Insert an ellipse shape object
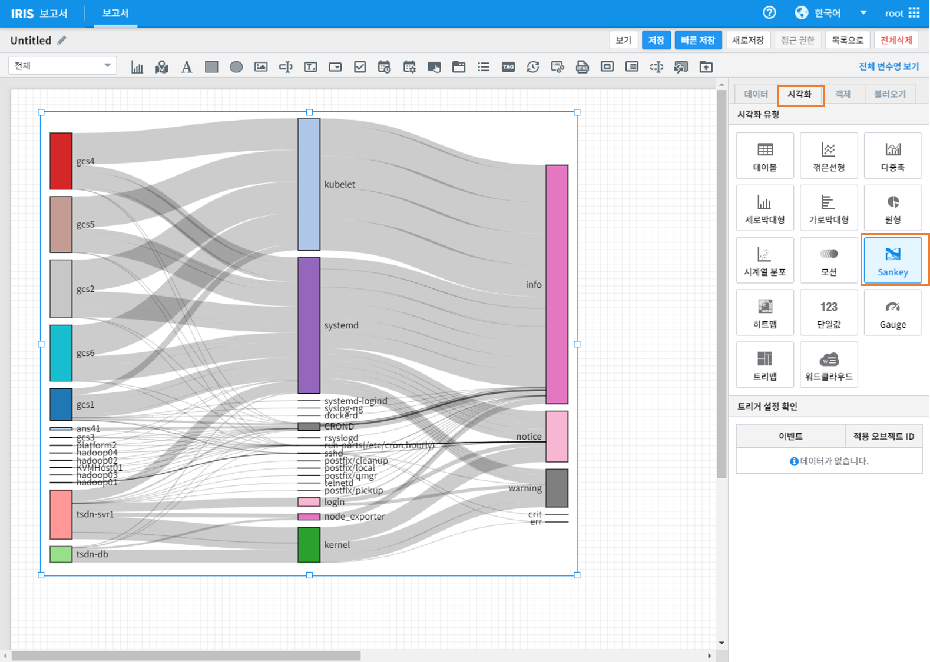Image resolution: width=930 pixels, height=662 pixels. click(236, 67)
